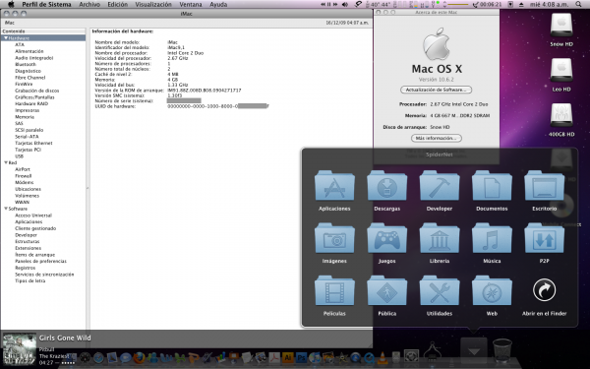Select Extensiones under Software
Screen dimensions: 590x369
pos(28,248)
